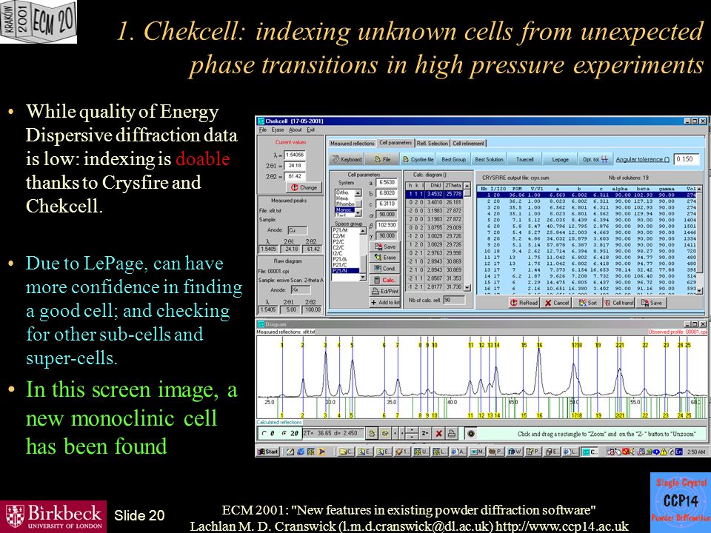The width and height of the screenshot is (711, 533).
Task: Open the Erase menu
Action: pos(278,130)
